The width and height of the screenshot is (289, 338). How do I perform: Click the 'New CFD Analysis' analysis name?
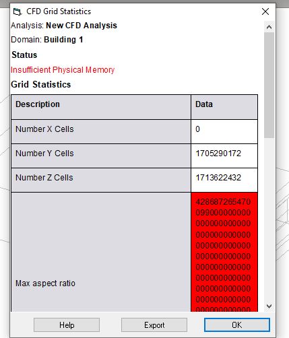(82, 26)
